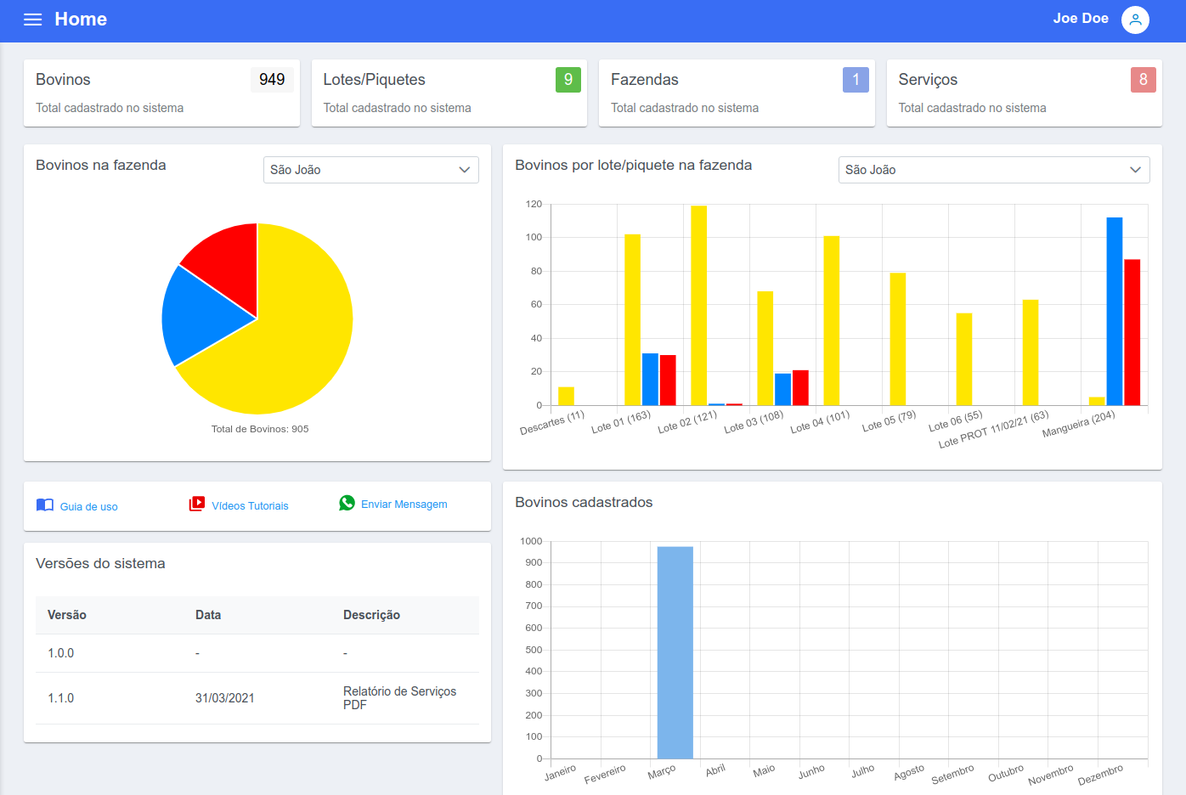1186x795 pixels.
Task: Click the Lote 05 (79) axis label
Action: pyautogui.click(x=889, y=421)
